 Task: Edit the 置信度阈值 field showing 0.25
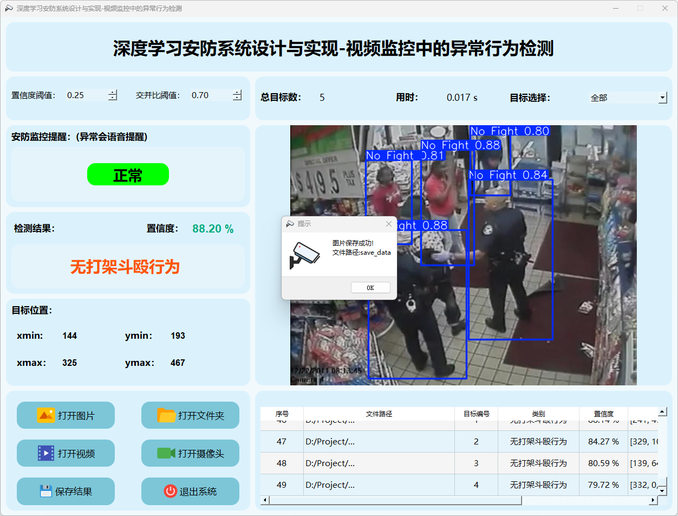pyautogui.click(x=86, y=95)
